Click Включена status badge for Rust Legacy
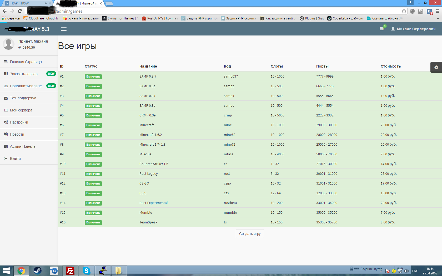442x276 pixels. pyautogui.click(x=93, y=174)
